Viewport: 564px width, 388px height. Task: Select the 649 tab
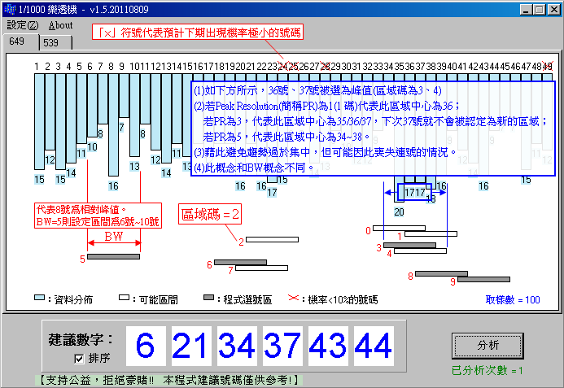(x=18, y=41)
